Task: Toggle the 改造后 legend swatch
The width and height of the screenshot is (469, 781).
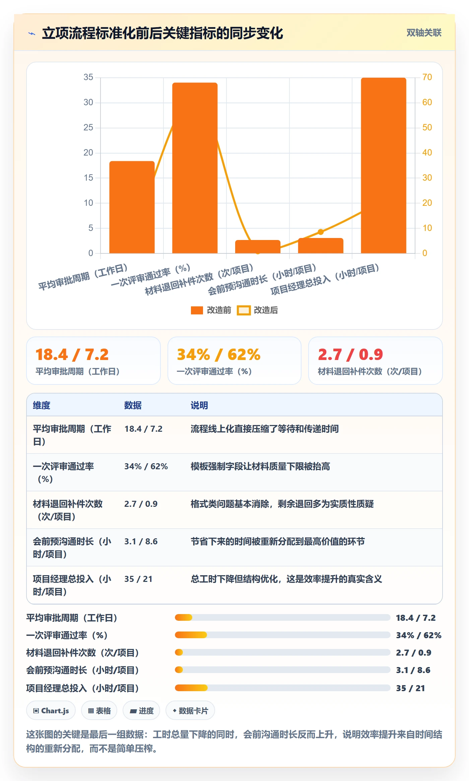Action: point(244,310)
